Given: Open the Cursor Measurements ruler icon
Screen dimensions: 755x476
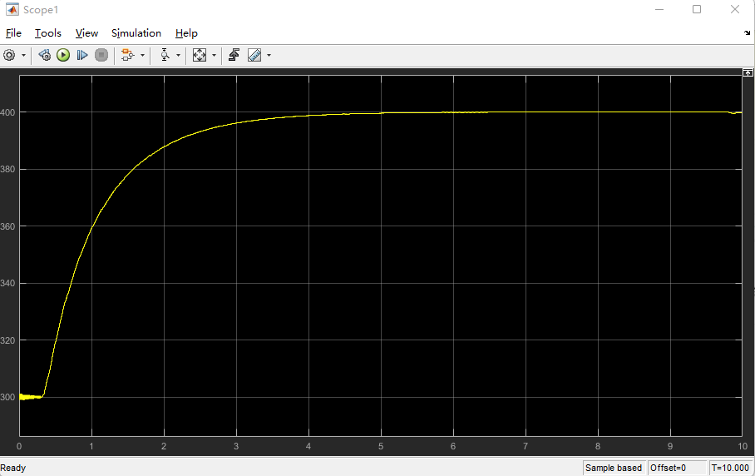Looking at the screenshot, I should pyautogui.click(x=254, y=55).
